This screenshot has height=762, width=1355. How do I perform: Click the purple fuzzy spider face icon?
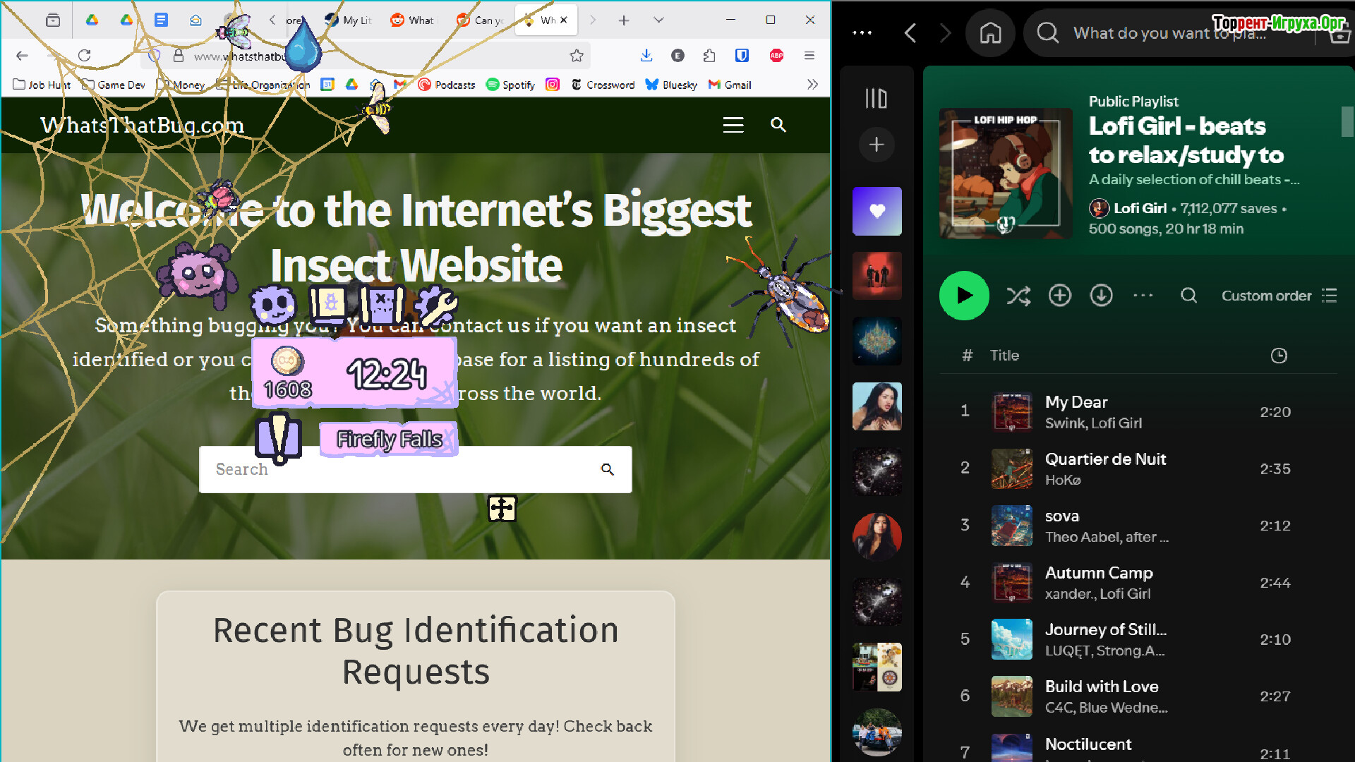pos(272,305)
